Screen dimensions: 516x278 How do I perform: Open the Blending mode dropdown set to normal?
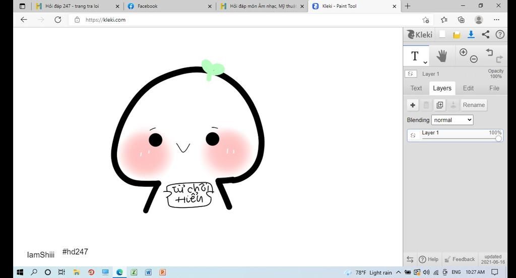point(452,120)
